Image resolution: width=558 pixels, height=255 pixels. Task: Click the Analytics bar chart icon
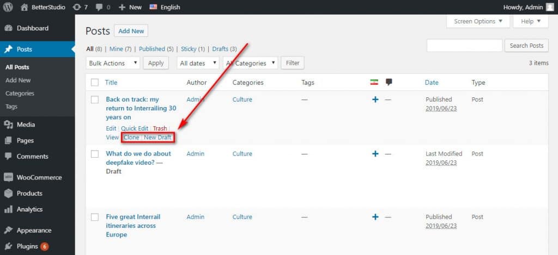[9, 209]
